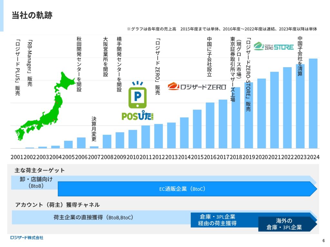Click the 中国子会社を清算 label

pos(300,56)
